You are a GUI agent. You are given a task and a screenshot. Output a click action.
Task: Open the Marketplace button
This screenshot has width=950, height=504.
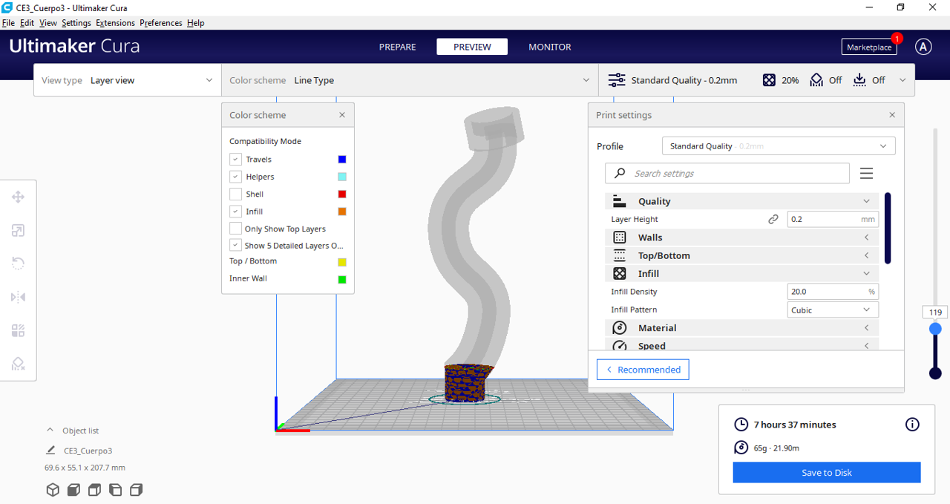(869, 47)
